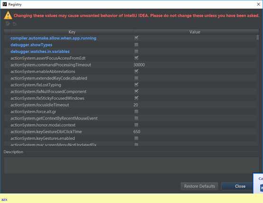
Task: Uncheck actionSystem.fixStickyFocusedWindows
Action: tap(136, 98)
